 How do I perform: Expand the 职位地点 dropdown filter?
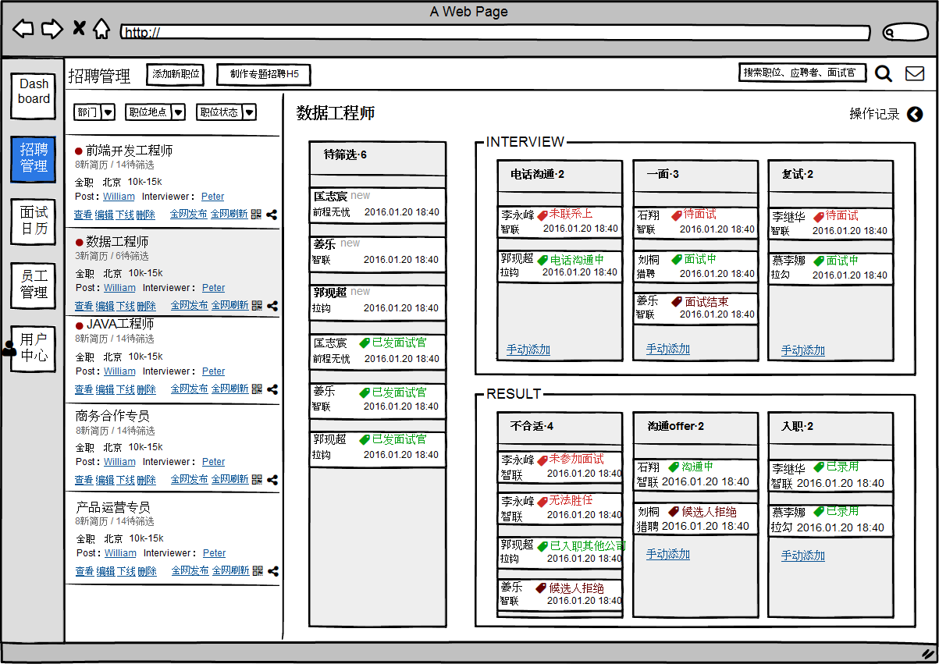click(155, 112)
